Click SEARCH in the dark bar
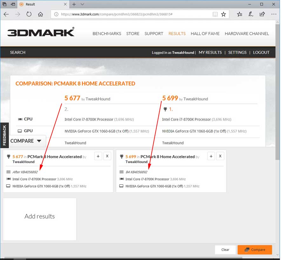282x260 pixels. [18, 52]
